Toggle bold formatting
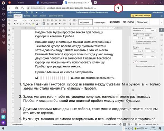164x131 pixels. pyautogui.click(x=15, y=24)
